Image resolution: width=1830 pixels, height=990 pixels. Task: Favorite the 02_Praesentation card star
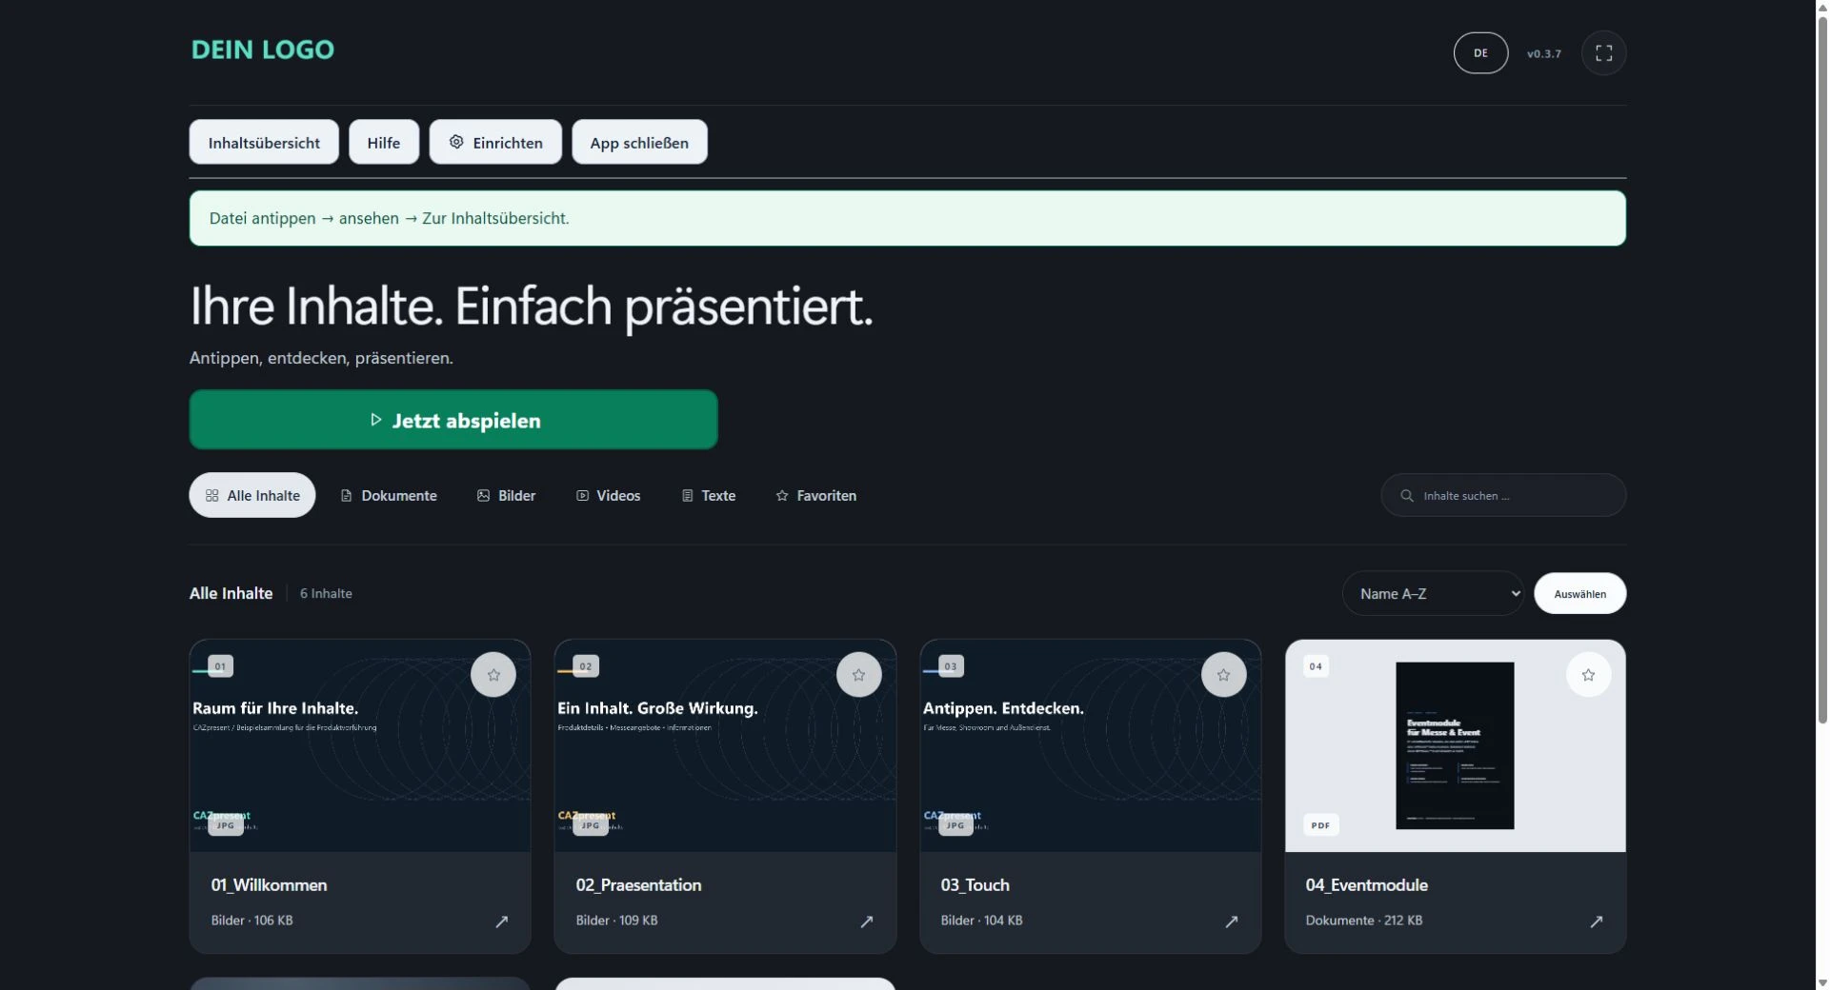[x=858, y=675]
